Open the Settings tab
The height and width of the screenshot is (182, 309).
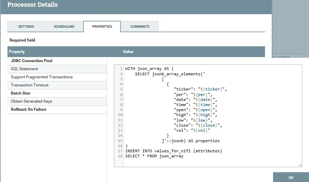26,26
